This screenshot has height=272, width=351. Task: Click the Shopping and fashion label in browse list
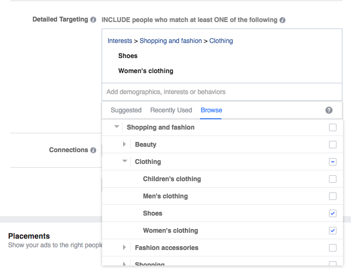[x=161, y=127]
